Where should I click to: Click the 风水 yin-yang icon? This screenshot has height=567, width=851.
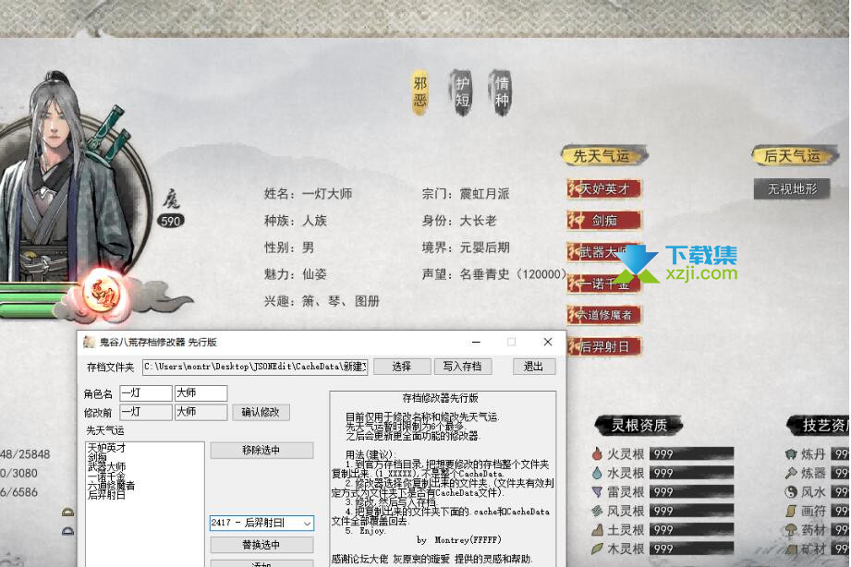coord(791,492)
